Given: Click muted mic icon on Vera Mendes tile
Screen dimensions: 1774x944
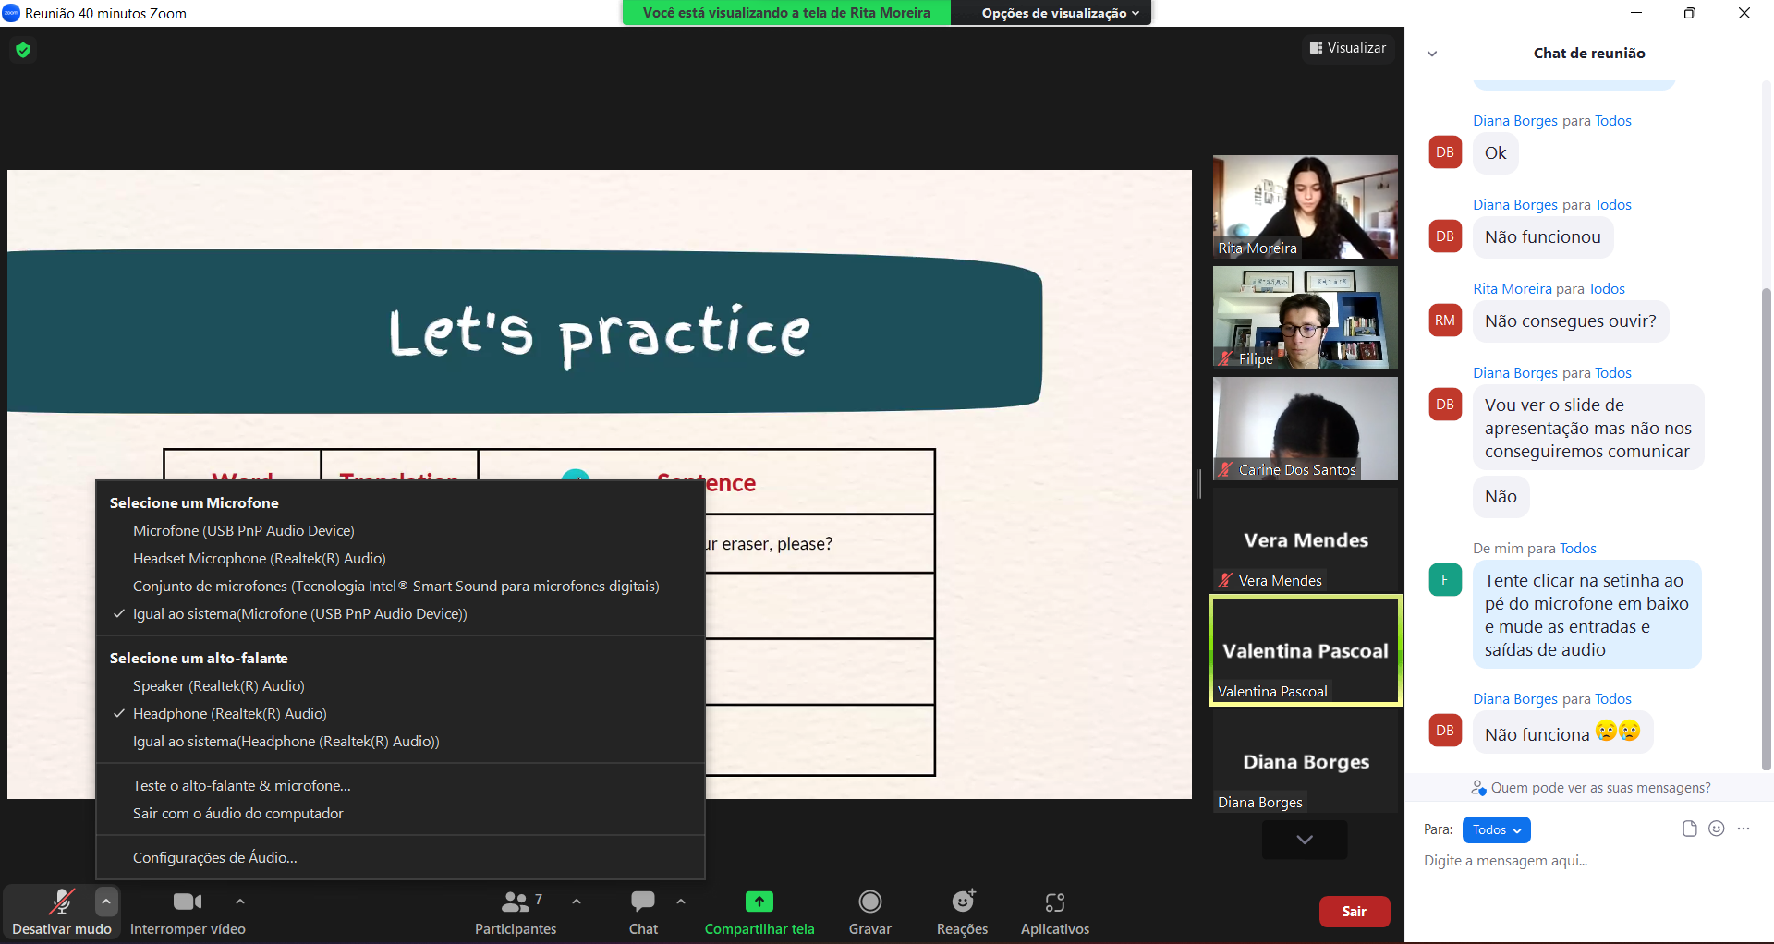Looking at the screenshot, I should pos(1225,580).
